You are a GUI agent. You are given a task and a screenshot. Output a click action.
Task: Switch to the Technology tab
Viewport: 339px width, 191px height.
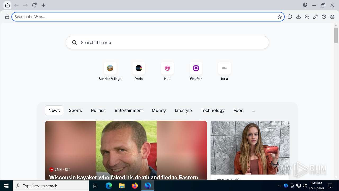click(213, 110)
